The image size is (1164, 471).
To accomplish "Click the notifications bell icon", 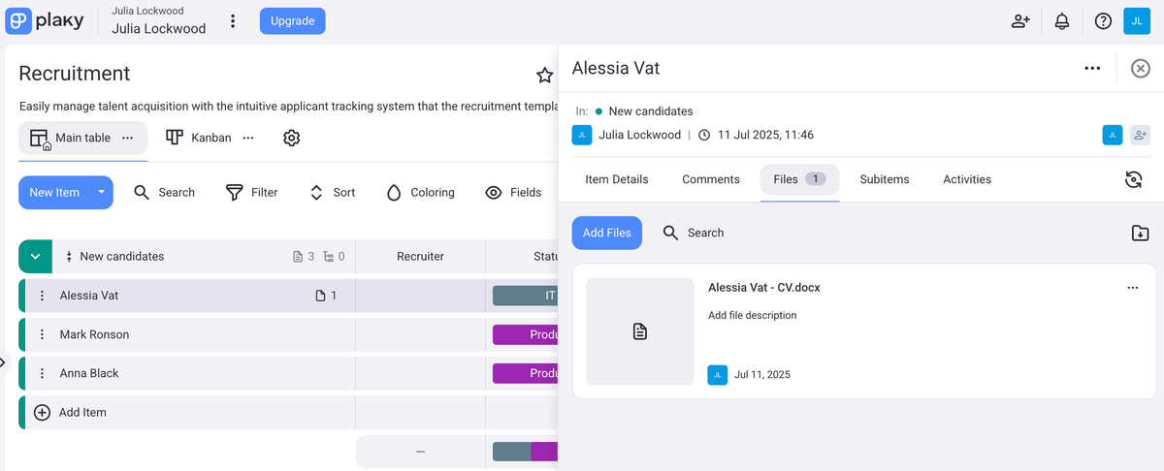I will pyautogui.click(x=1062, y=21).
